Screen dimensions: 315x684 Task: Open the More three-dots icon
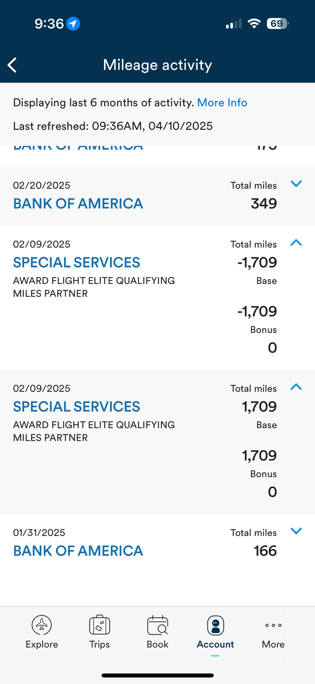[273, 625]
